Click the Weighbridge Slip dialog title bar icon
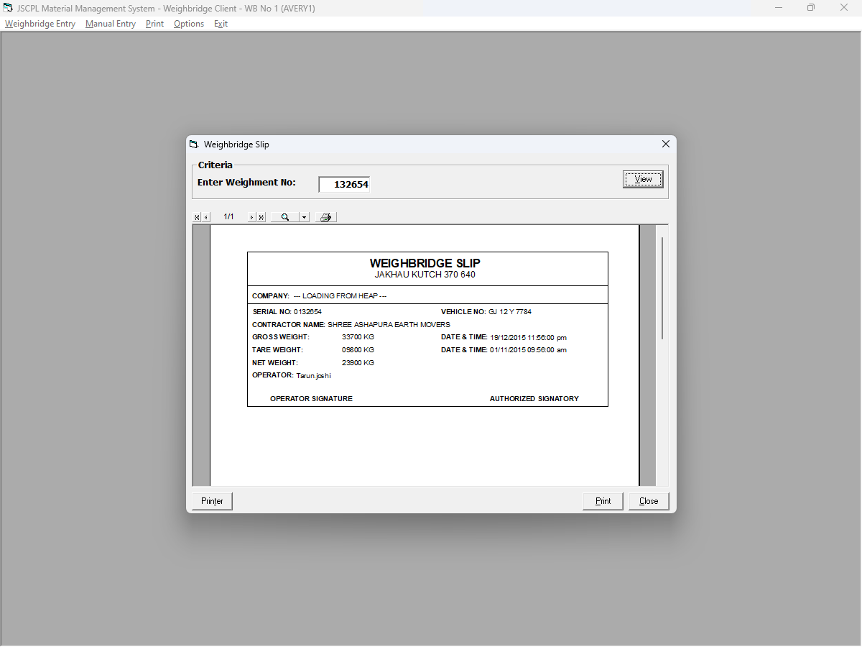The image size is (862, 647). 193,144
